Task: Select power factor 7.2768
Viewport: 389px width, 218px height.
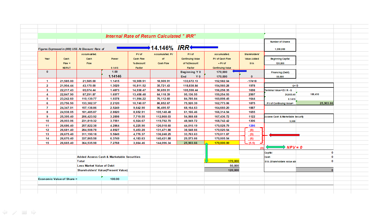Action: pos(115,143)
